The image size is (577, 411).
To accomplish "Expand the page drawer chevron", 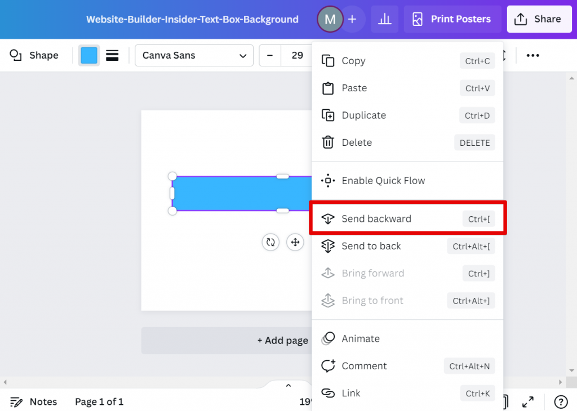I will (x=288, y=386).
